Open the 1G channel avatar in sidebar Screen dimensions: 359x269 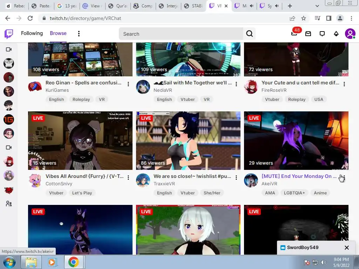pyautogui.click(x=9, y=119)
